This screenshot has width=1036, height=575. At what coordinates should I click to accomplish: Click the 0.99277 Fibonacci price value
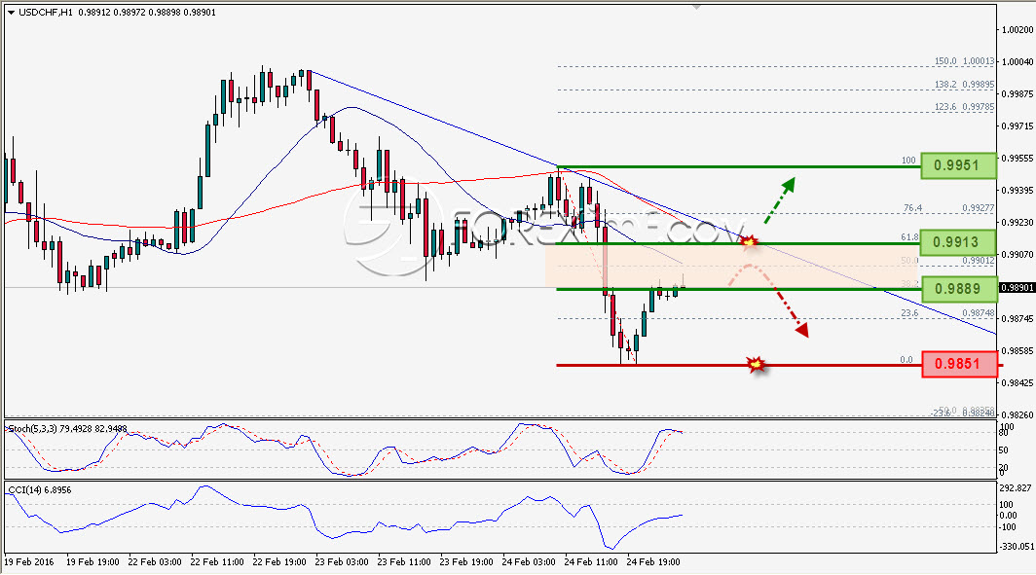pyautogui.click(x=978, y=208)
